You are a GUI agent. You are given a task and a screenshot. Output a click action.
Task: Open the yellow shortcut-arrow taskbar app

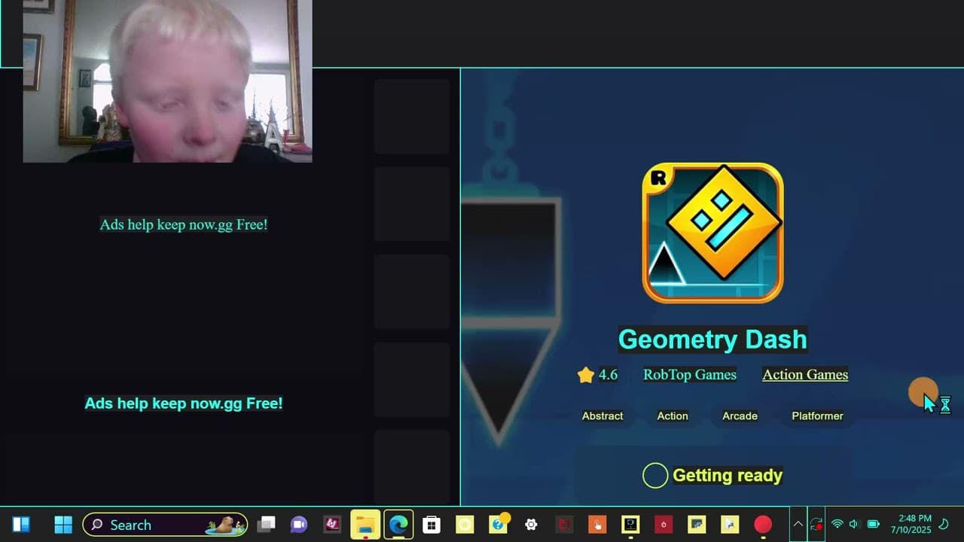[x=730, y=525]
